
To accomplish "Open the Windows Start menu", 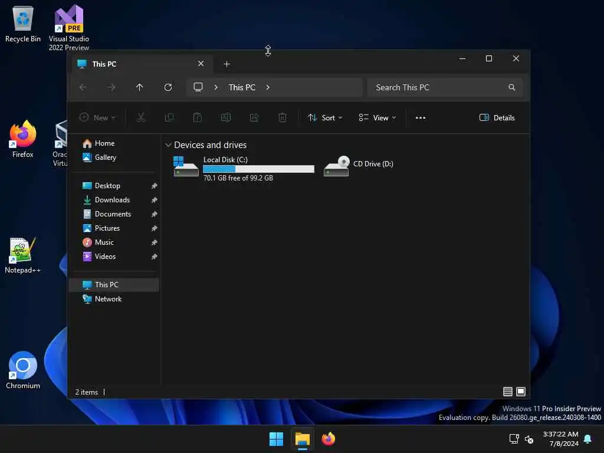I will click(x=276, y=439).
